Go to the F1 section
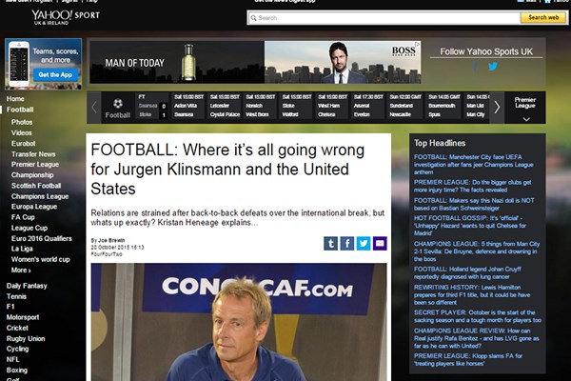Screen dimensions: 571x381 click(x=10, y=307)
